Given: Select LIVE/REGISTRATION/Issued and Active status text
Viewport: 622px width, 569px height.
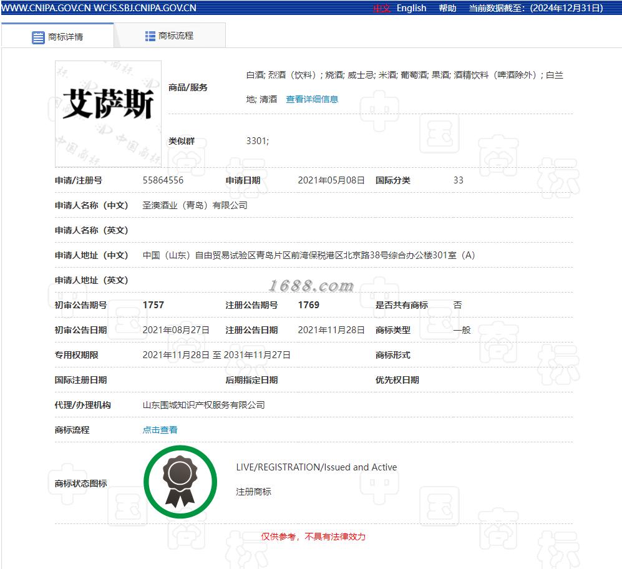Looking at the screenshot, I should click(x=316, y=467).
